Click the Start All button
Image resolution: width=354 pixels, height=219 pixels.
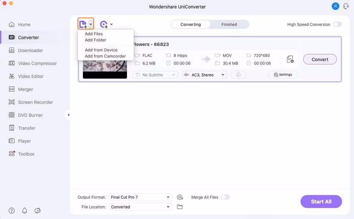pos(321,202)
